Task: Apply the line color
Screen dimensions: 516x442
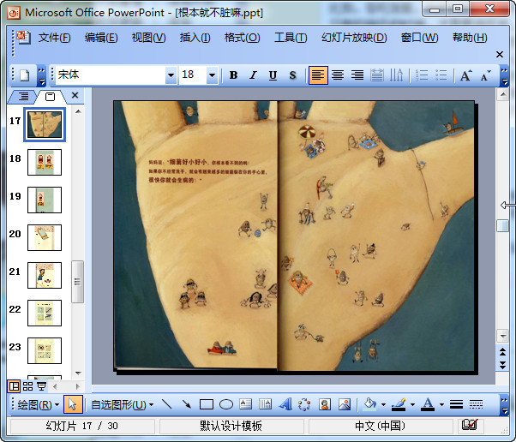Action: point(399,404)
